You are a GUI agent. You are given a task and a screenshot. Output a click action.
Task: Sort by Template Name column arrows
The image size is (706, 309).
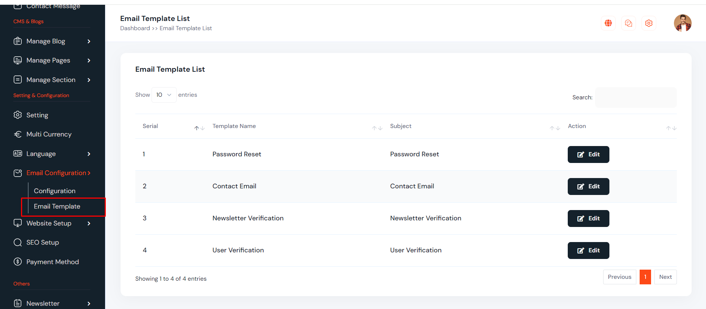coord(377,128)
